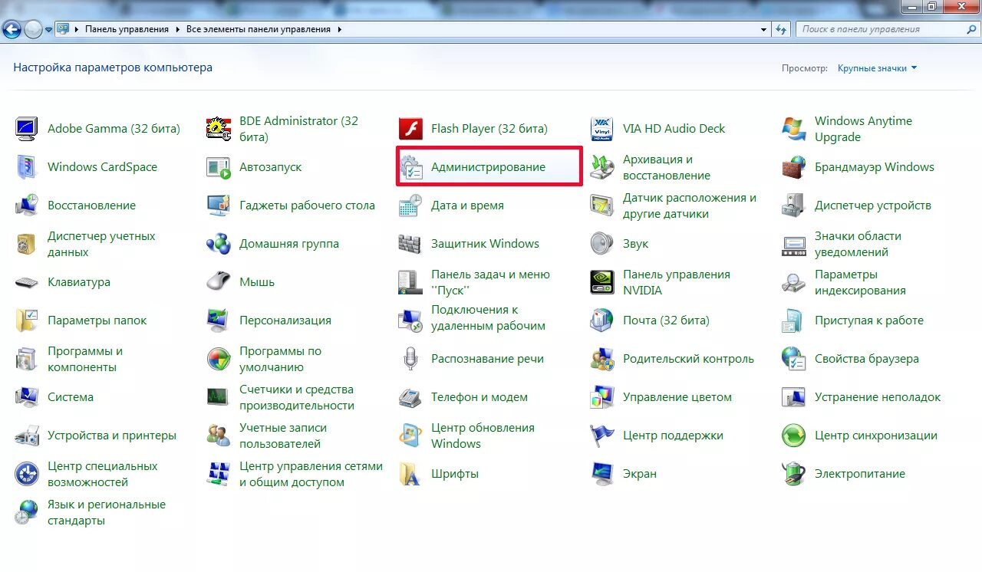This screenshot has height=572, width=982.
Task: Expand the Панель управления breadcrumb arrow
Action: tap(178, 29)
